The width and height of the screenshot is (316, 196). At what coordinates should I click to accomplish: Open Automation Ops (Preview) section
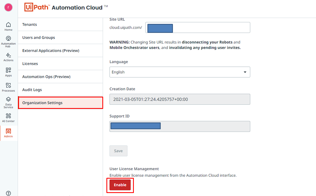(60, 77)
